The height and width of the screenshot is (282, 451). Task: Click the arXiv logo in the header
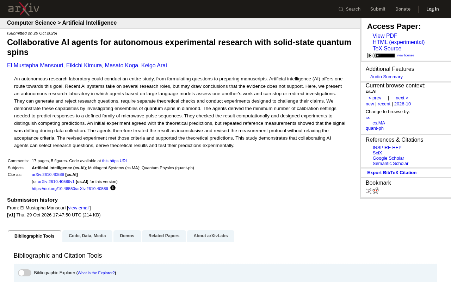click(24, 9)
